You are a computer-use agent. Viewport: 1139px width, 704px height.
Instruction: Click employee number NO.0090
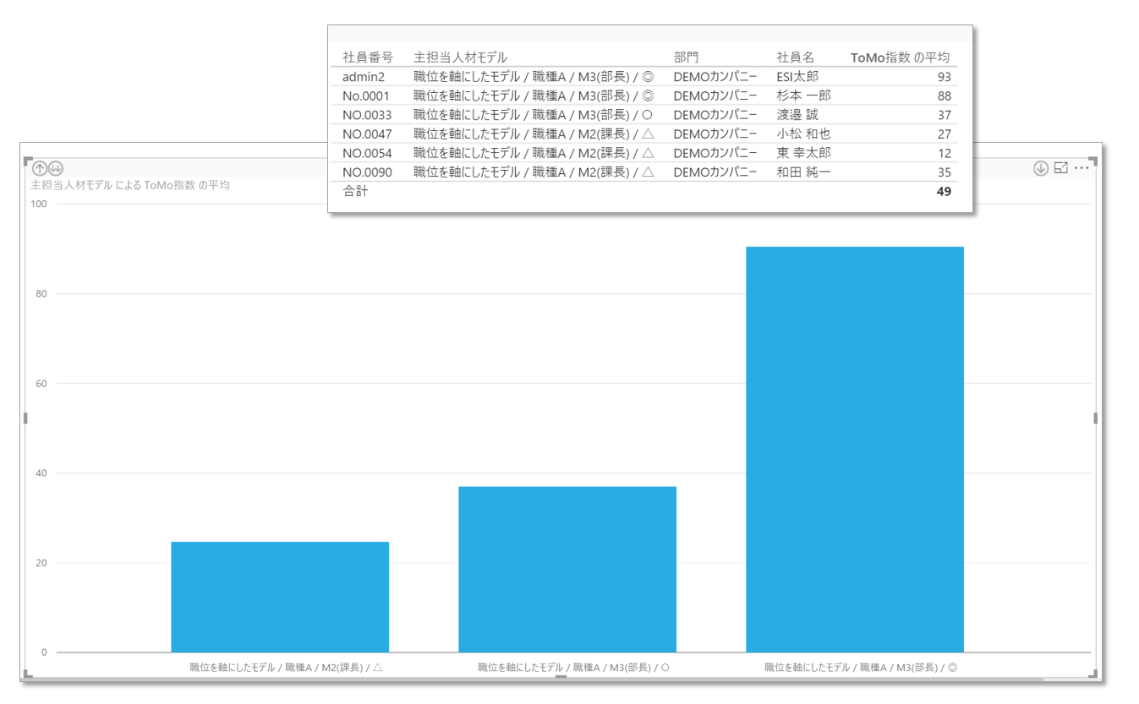coord(368,172)
